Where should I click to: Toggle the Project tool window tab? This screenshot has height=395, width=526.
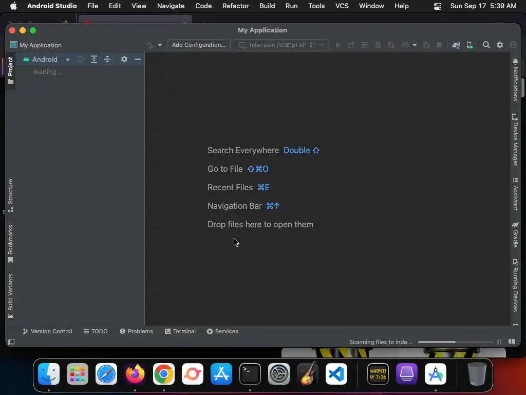[x=10, y=70]
